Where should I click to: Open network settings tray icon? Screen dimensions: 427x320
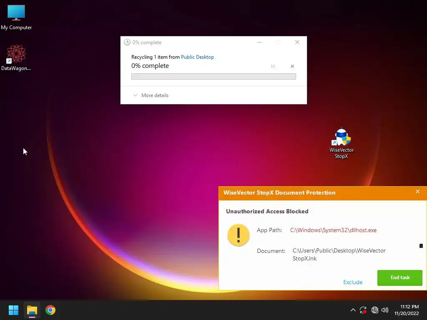click(x=375, y=310)
